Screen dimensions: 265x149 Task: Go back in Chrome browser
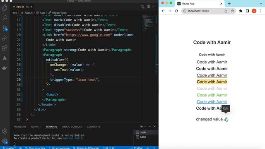tap(163, 11)
